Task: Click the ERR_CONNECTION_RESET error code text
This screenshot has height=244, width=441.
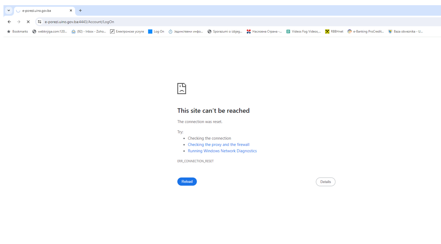Action: [x=195, y=161]
